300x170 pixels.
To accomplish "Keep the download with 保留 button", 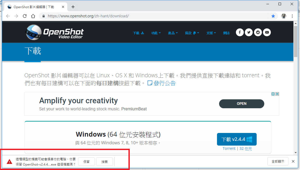I will tap(86, 162).
